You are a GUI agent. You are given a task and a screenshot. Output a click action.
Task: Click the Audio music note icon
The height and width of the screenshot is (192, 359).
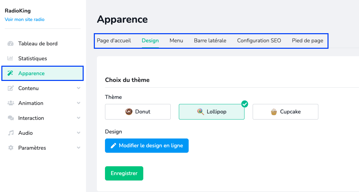(10, 133)
